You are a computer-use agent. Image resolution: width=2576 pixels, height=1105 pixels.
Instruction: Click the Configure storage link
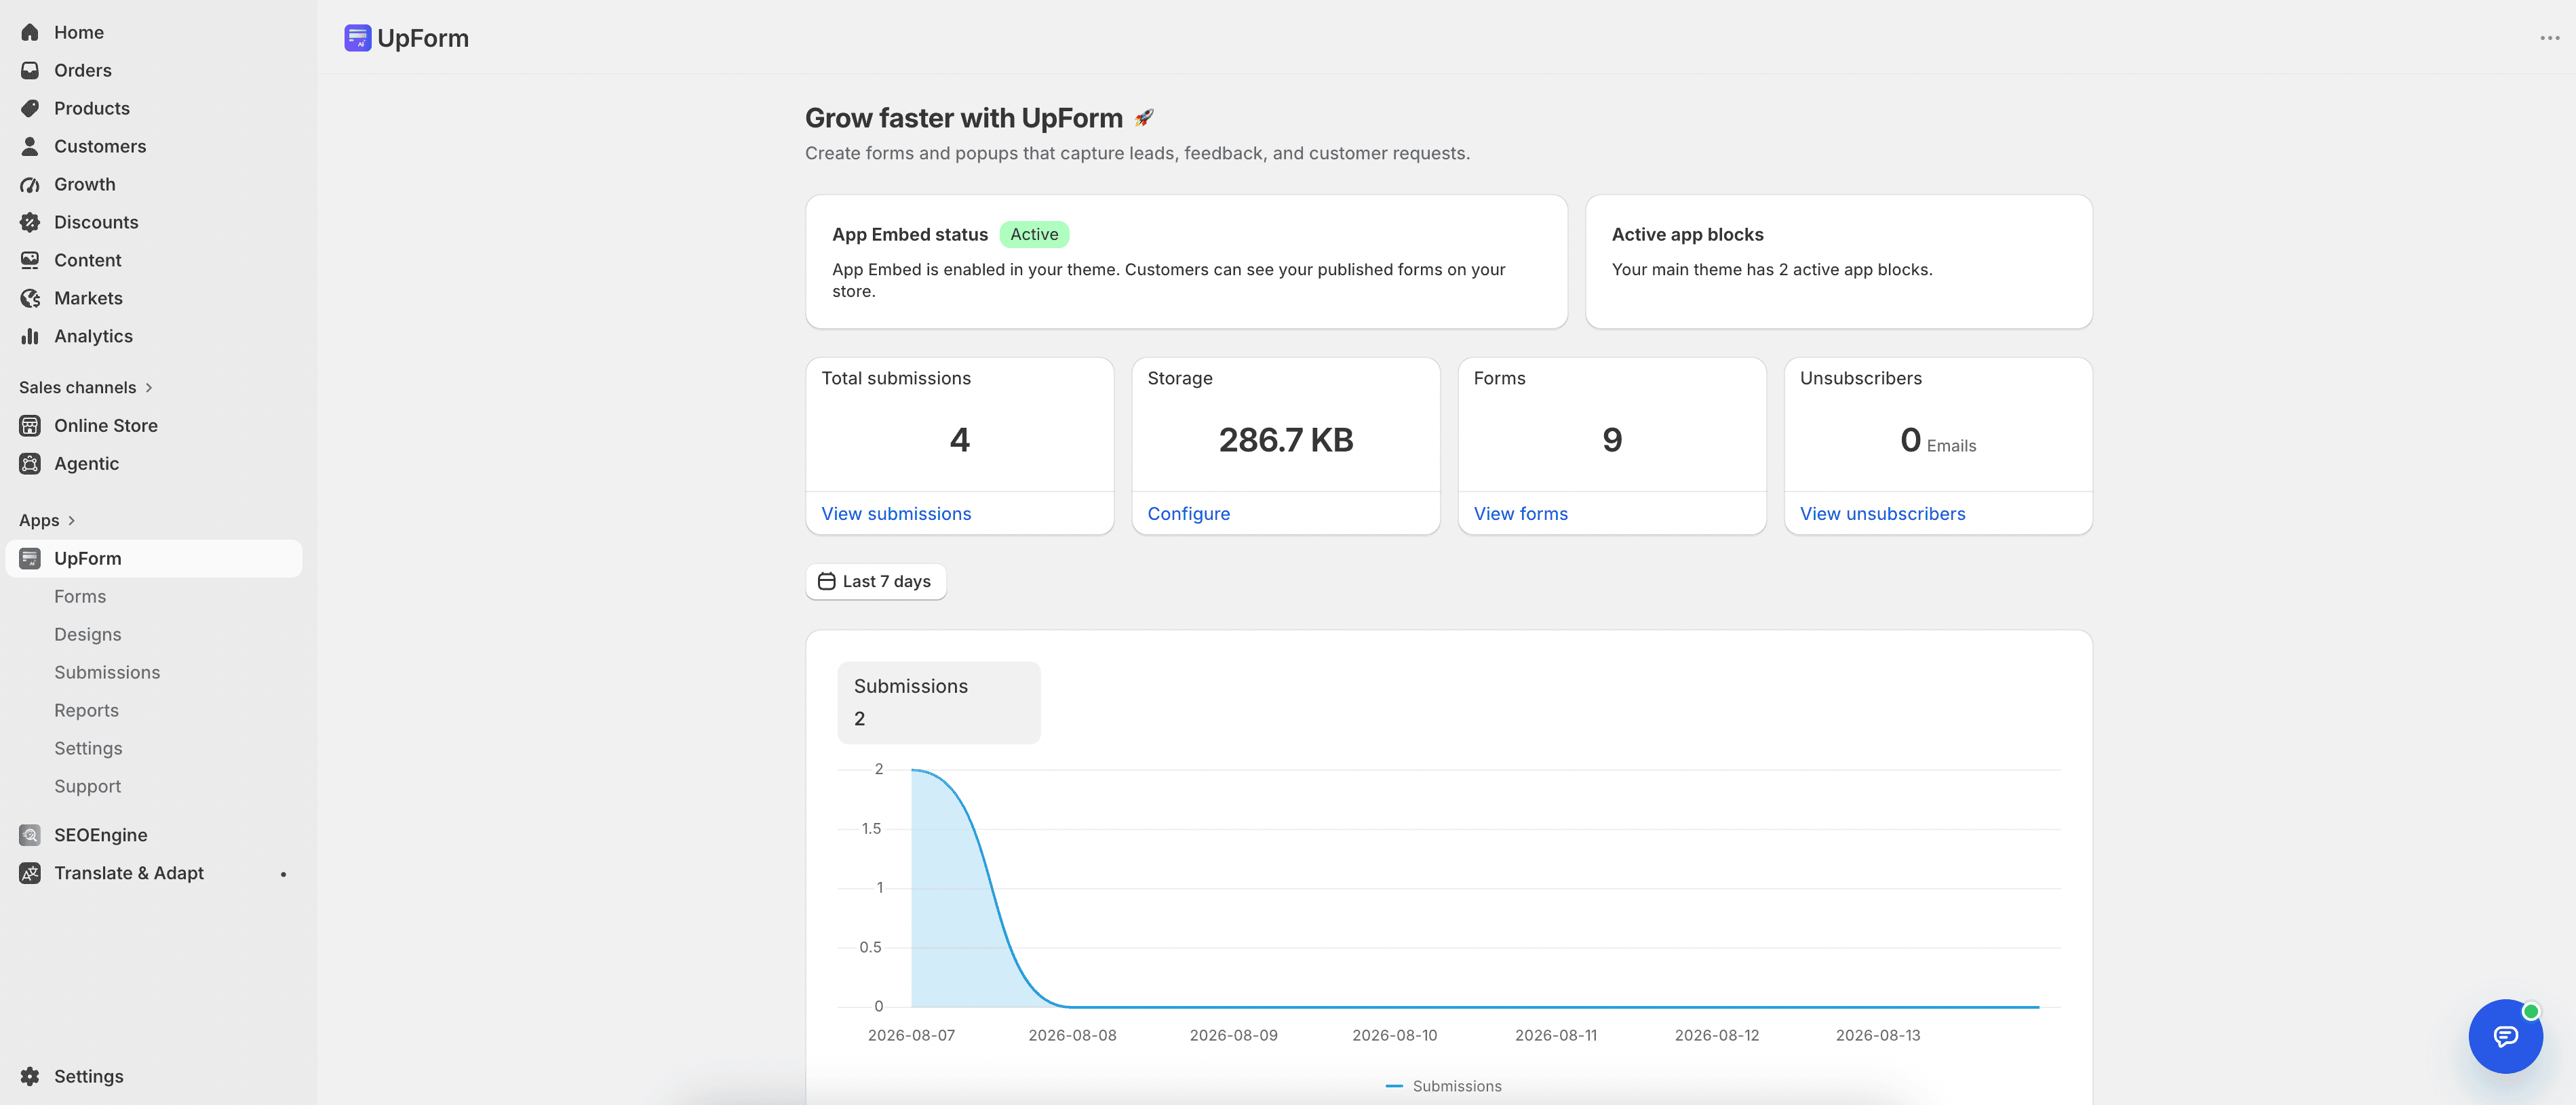[1188, 514]
